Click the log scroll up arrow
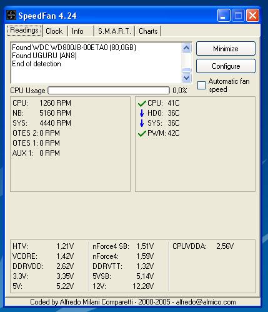The width and height of the screenshot is (268, 312). [186, 48]
